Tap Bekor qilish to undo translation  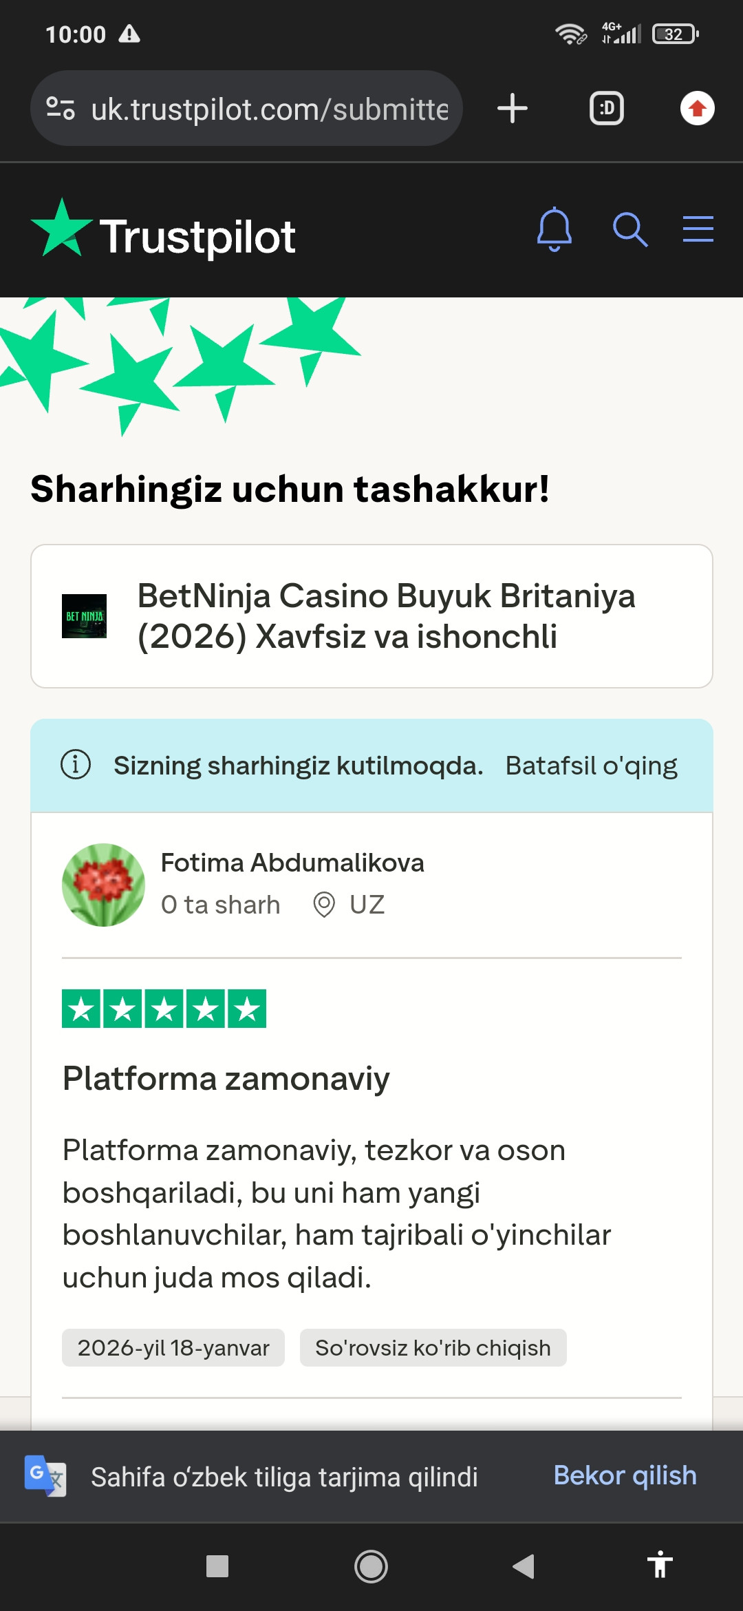point(625,1475)
